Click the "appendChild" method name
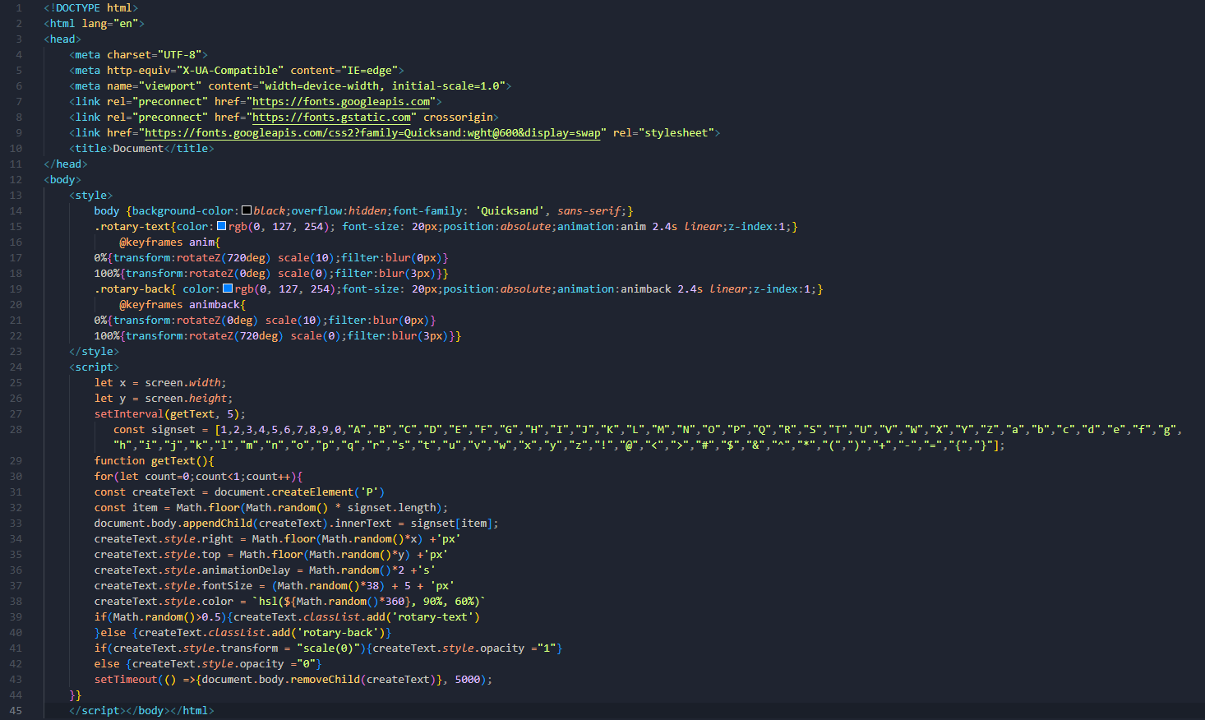The image size is (1205, 720). pyautogui.click(x=218, y=524)
